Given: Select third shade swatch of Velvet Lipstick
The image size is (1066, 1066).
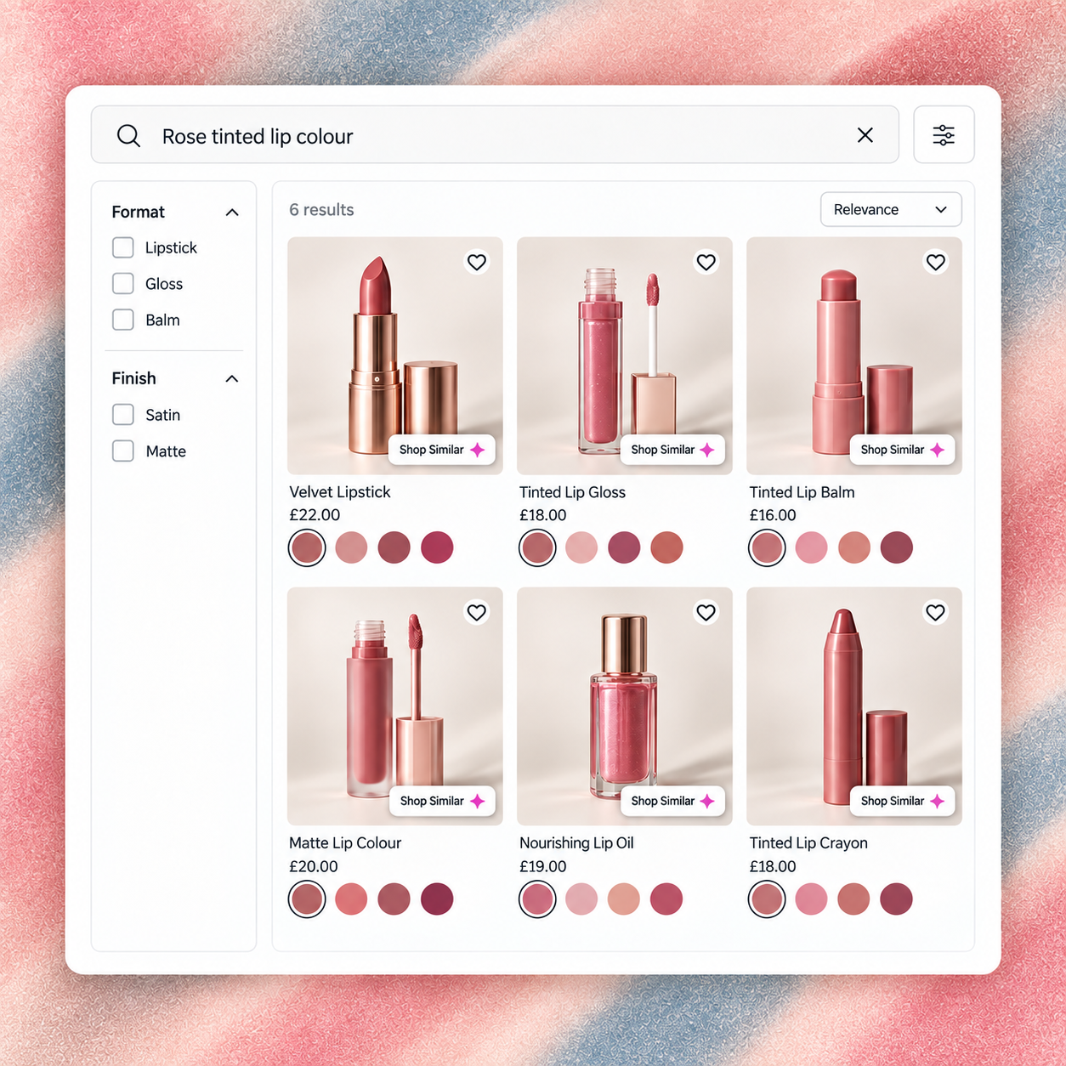Looking at the screenshot, I should tap(394, 547).
